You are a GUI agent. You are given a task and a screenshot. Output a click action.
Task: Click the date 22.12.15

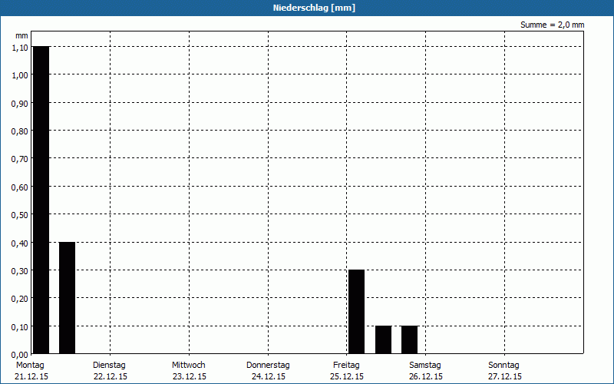coord(111,376)
